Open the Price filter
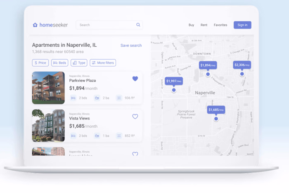The width and height of the screenshot is (289, 193). 40,63
